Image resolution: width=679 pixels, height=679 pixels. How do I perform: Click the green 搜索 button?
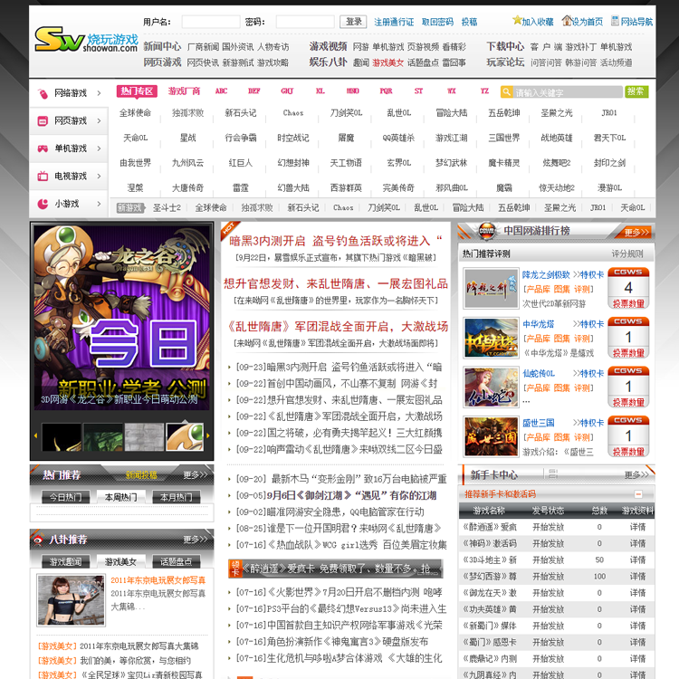[636, 91]
